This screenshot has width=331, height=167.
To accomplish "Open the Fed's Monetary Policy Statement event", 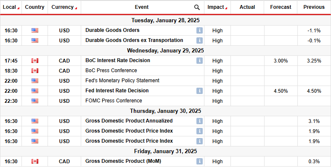I will click(x=122, y=81).
